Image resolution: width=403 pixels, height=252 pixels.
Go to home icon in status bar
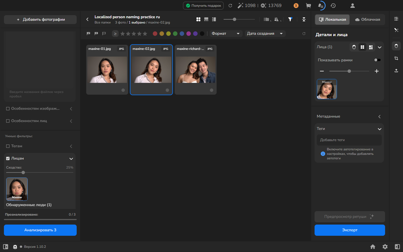coord(373,247)
